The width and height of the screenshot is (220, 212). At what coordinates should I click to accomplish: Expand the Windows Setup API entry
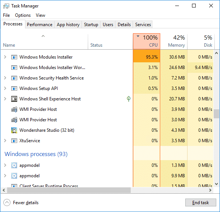[x=5, y=88]
